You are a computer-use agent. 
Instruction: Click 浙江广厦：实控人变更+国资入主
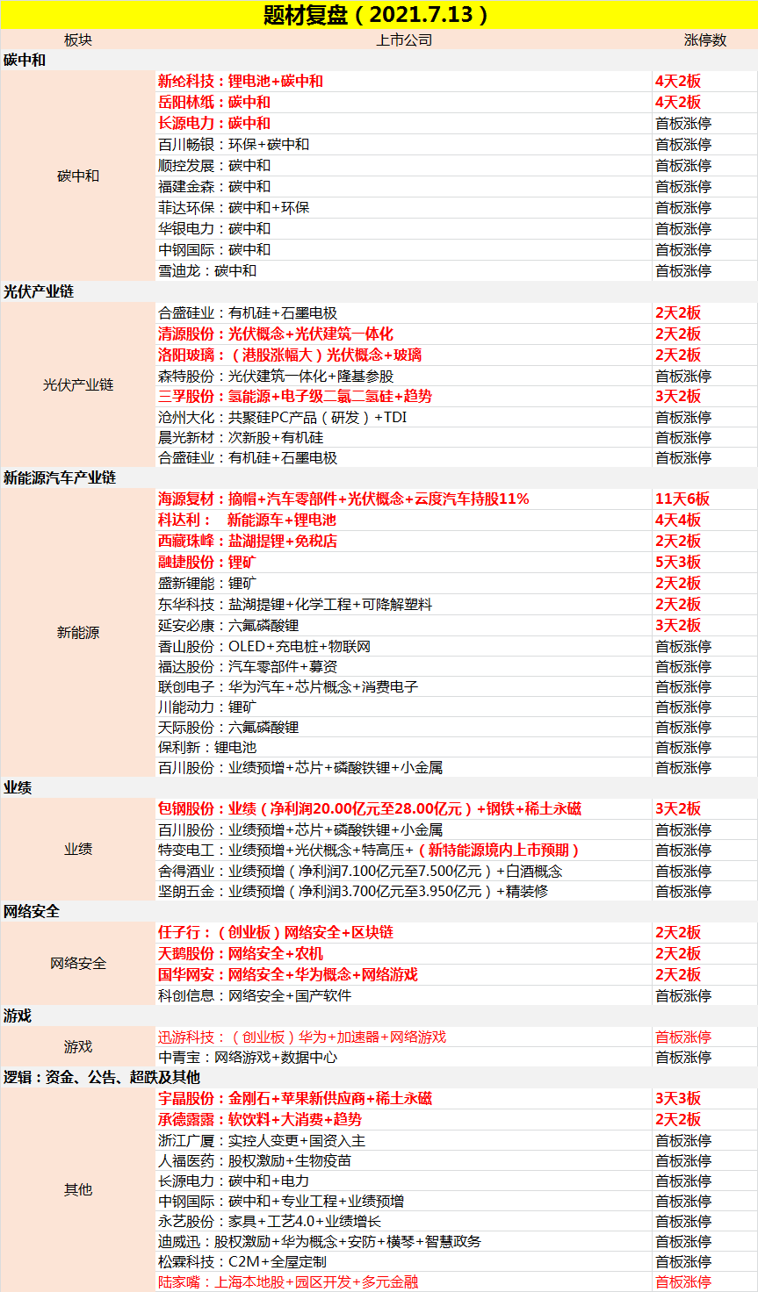(x=262, y=1140)
